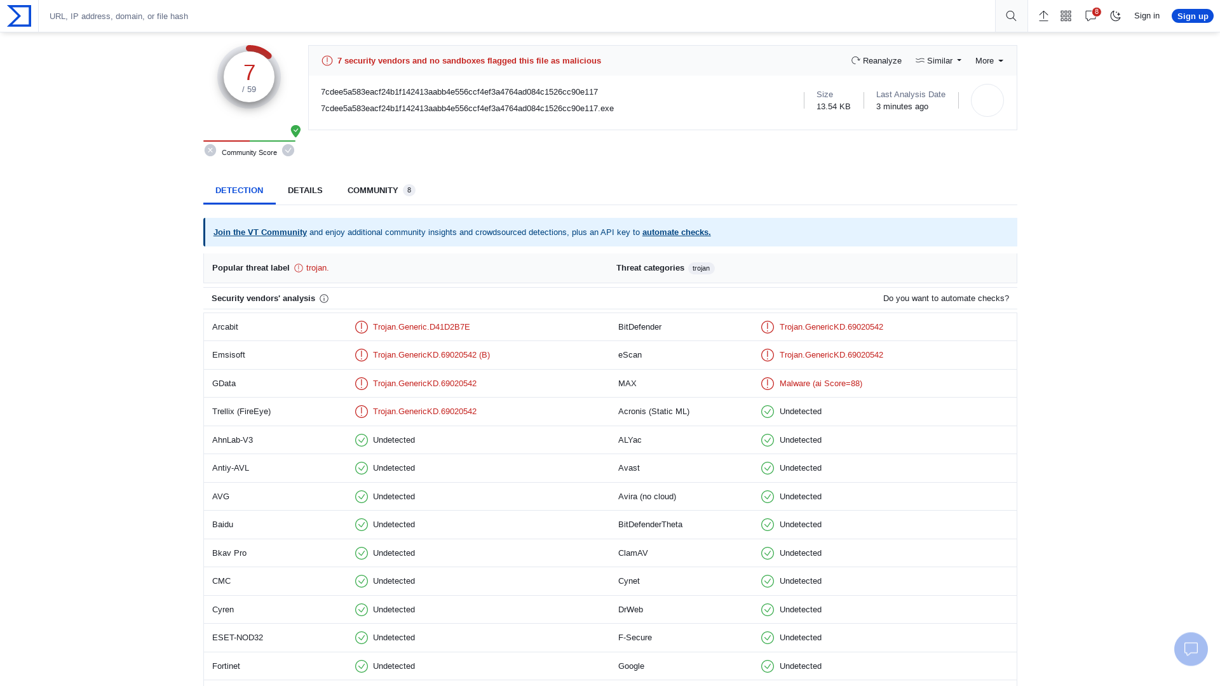Expand the More dropdown

pos(989,61)
